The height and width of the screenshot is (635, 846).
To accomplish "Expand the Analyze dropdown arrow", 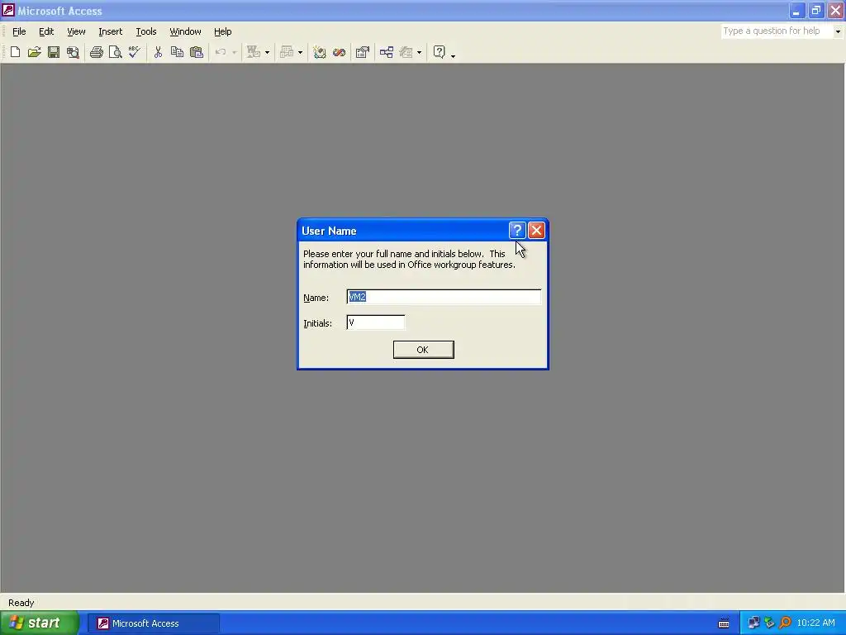I will [300, 52].
